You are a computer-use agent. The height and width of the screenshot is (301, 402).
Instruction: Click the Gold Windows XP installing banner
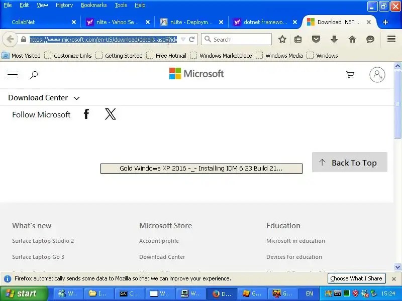click(202, 169)
